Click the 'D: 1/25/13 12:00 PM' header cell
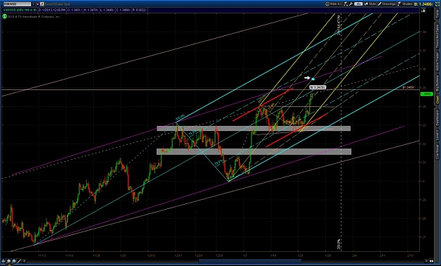This screenshot has height=266, width=441. pos(52,10)
